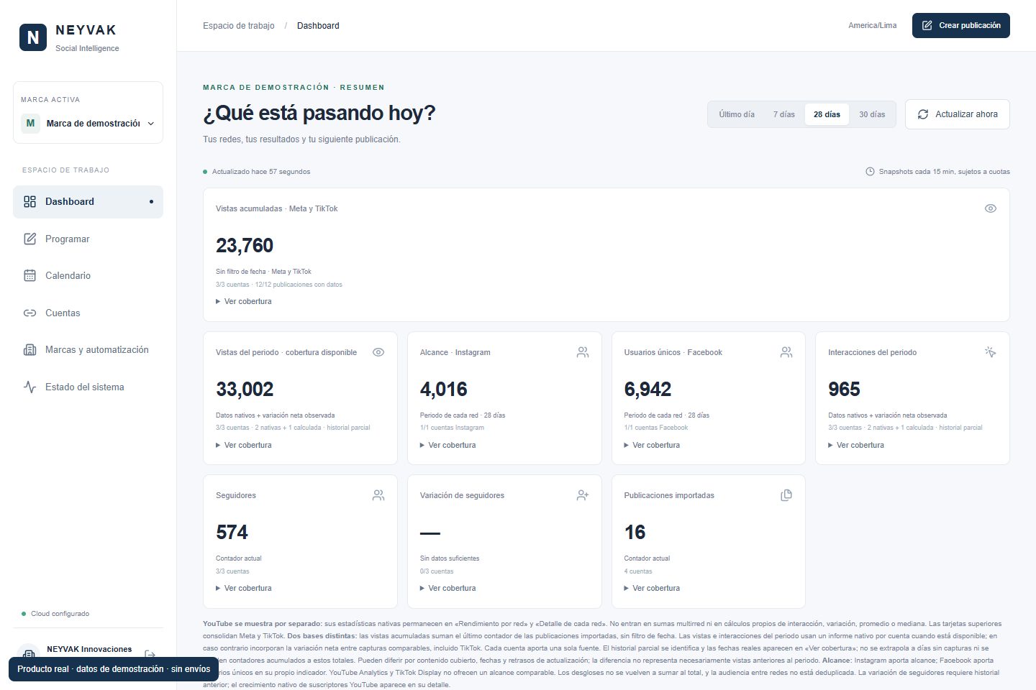Click copy icon on Publicaciones importadas card
1036x690 pixels.
tap(786, 495)
